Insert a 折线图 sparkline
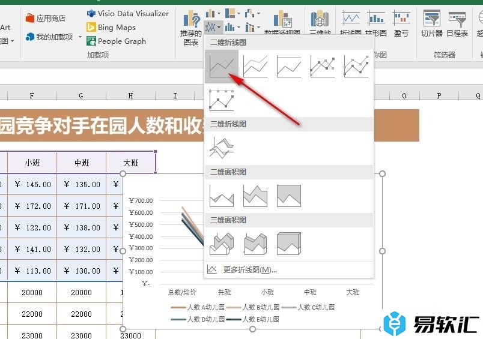 [x=351, y=23]
